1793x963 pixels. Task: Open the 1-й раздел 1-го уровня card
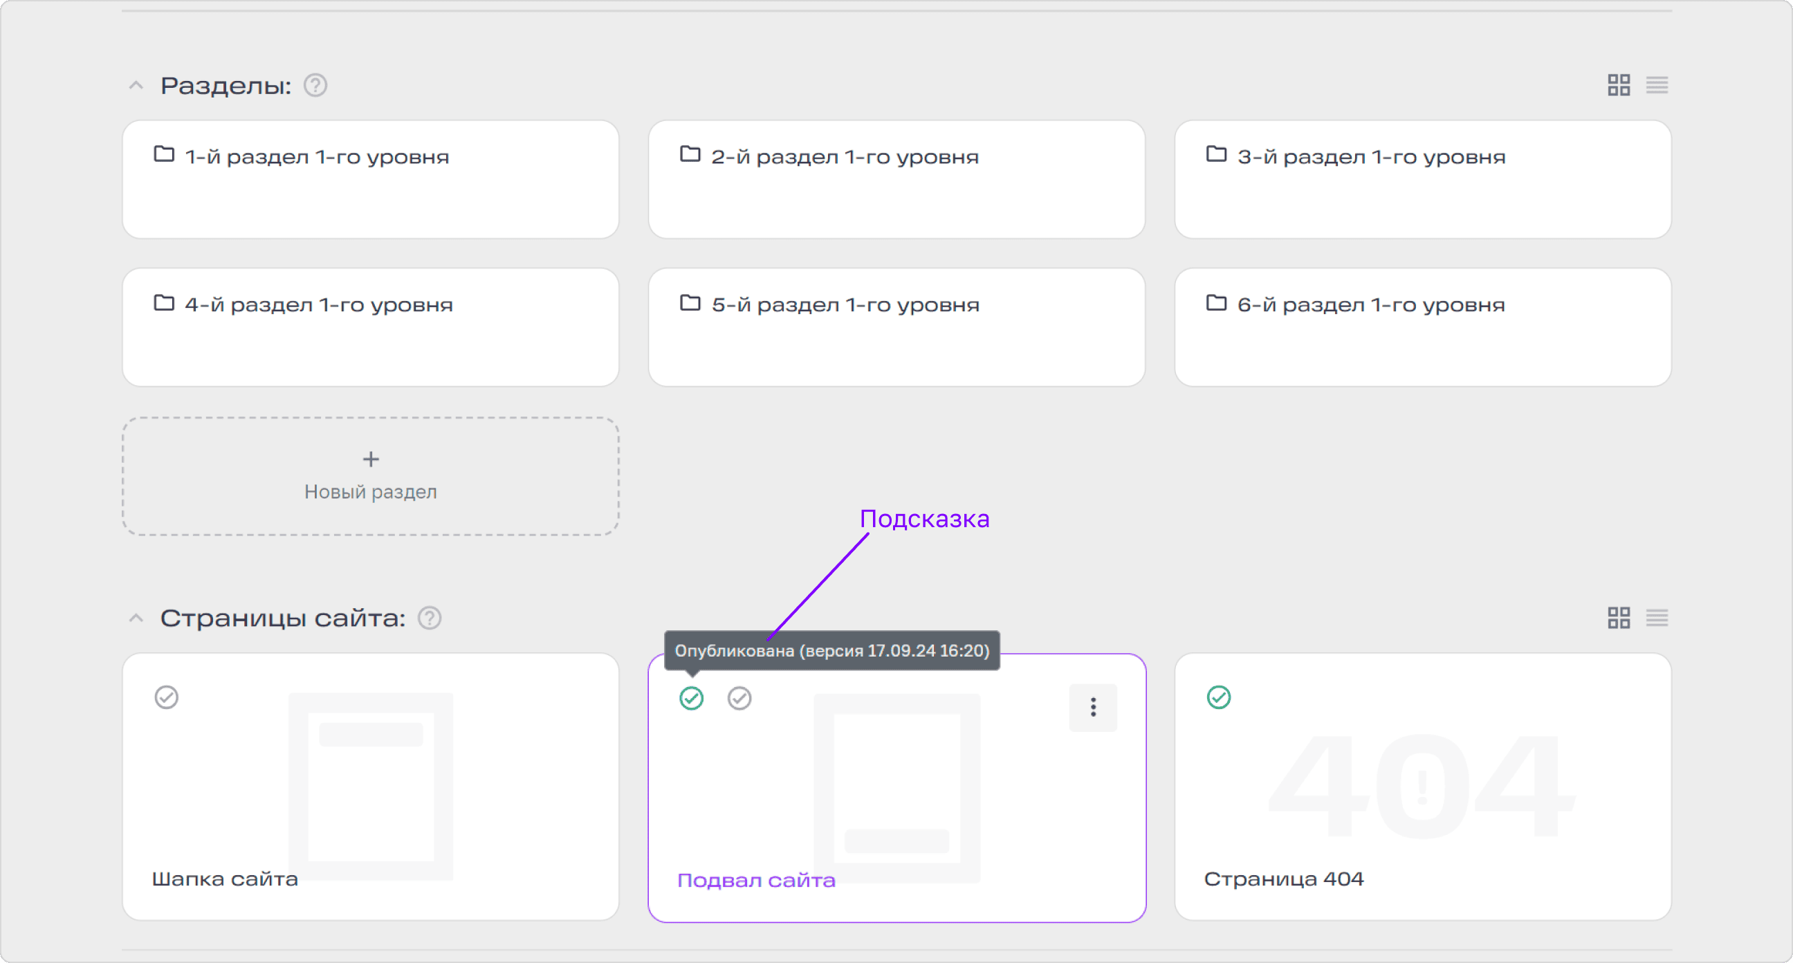pyautogui.click(x=370, y=180)
